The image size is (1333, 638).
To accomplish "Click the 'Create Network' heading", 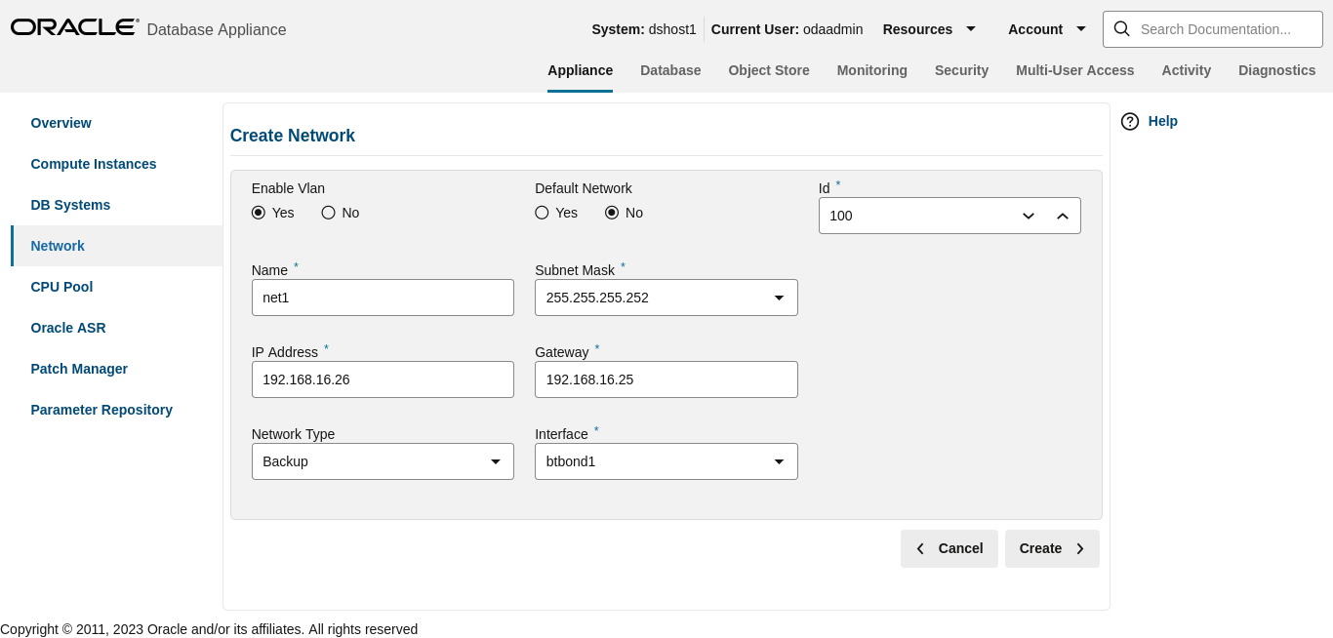I will point(293,136).
